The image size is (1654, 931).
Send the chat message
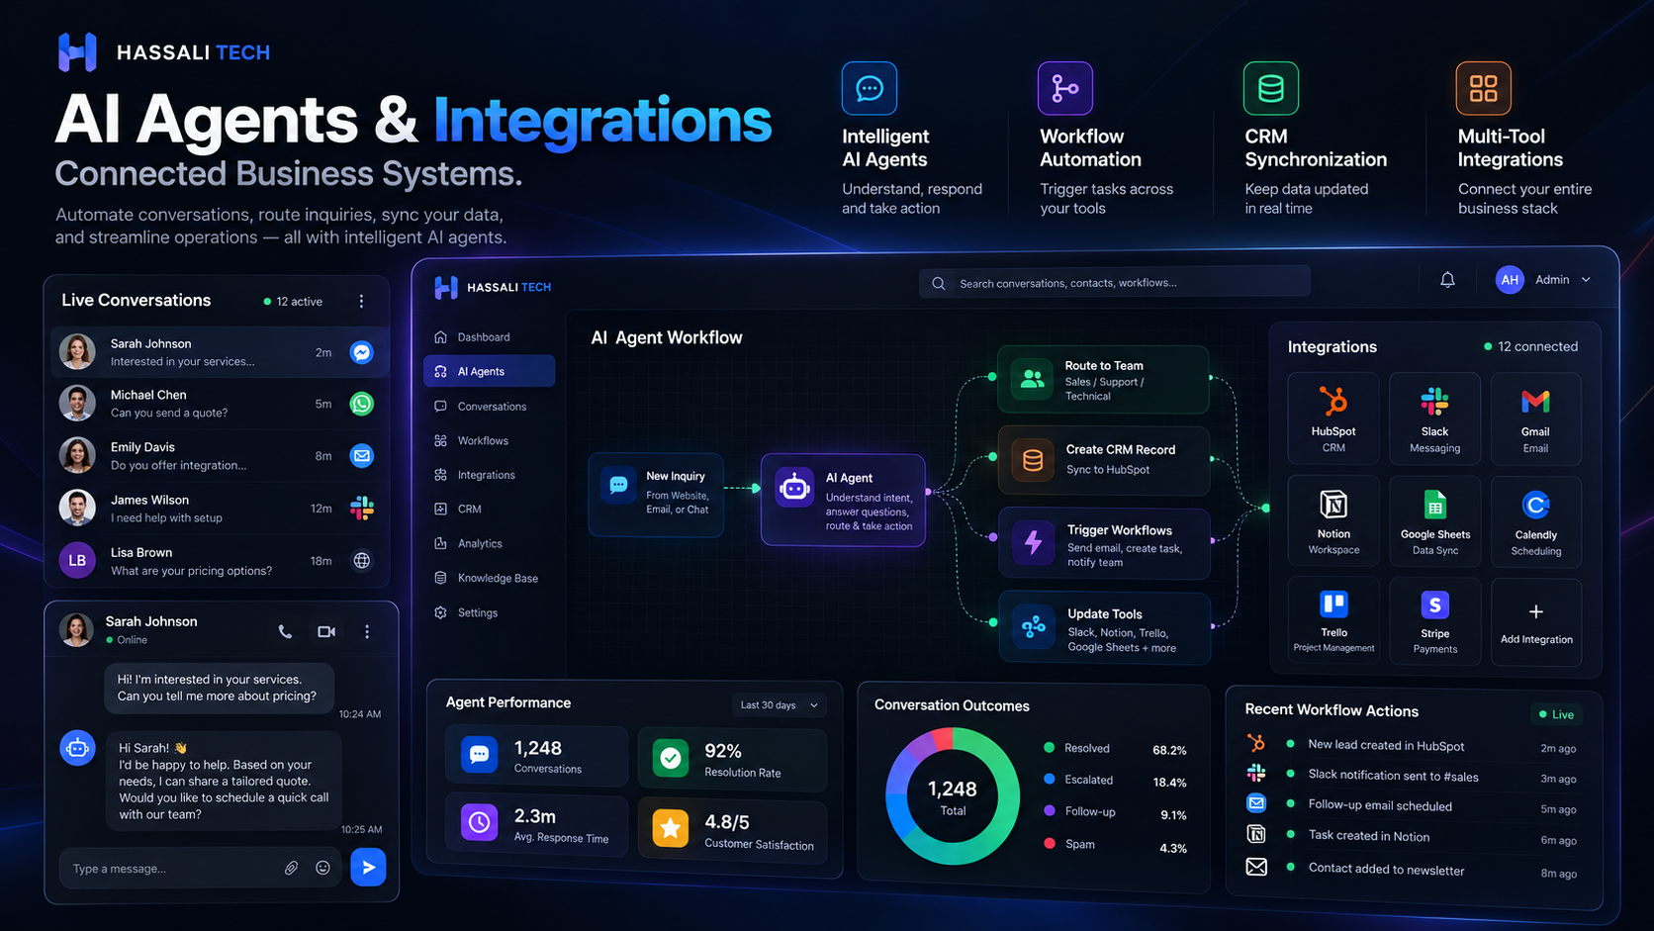[368, 868]
